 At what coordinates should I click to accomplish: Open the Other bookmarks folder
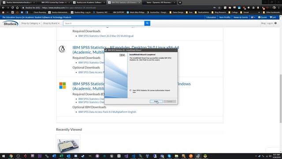[x=271, y=12]
